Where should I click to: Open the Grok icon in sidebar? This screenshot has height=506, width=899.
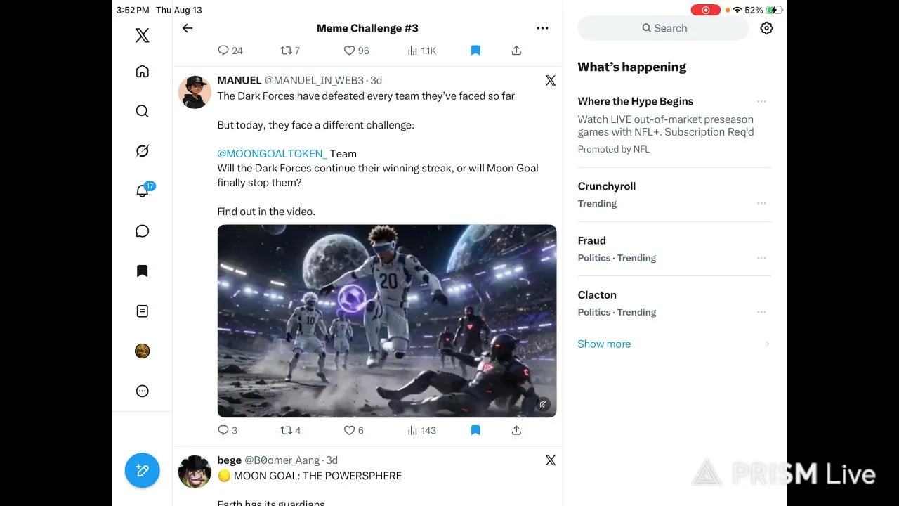tap(142, 151)
